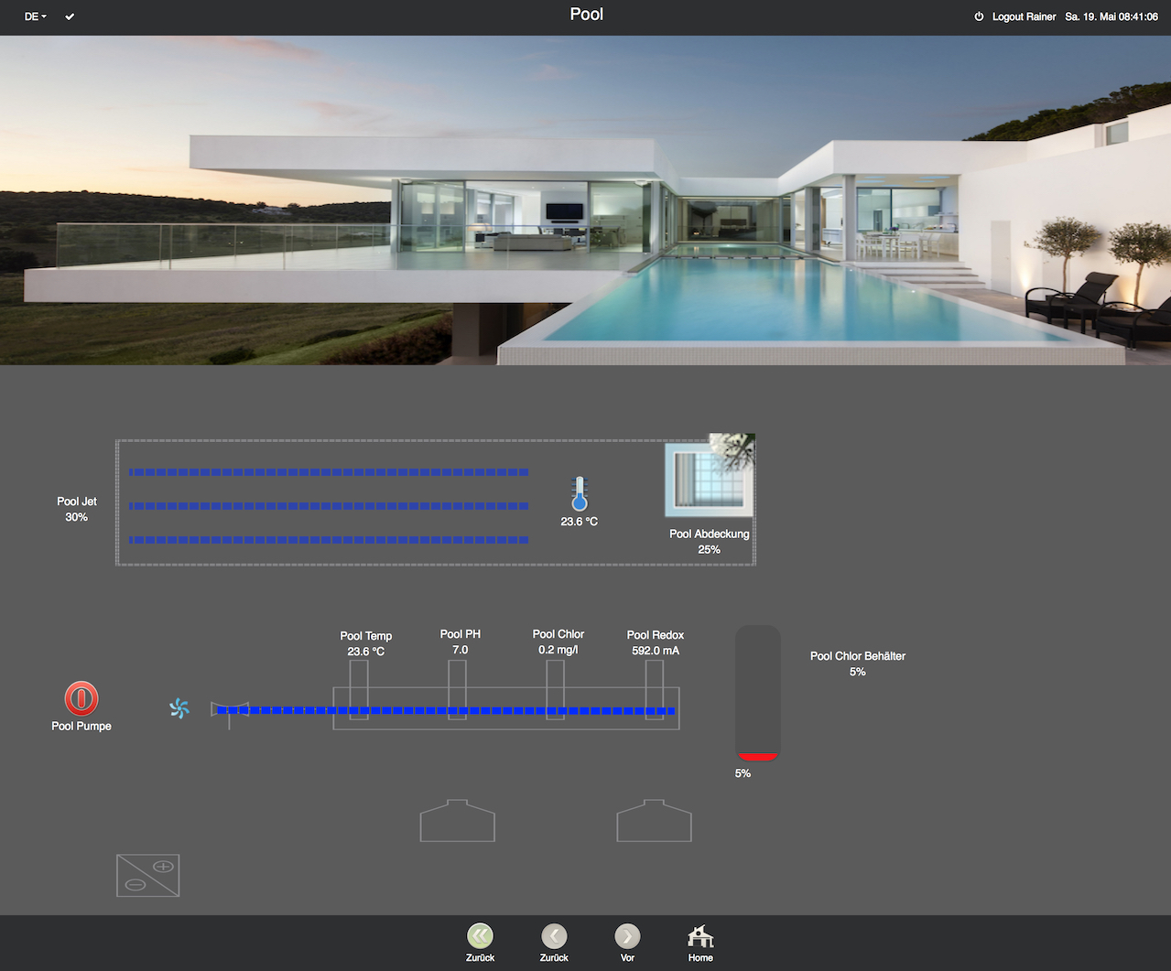Click the left container tank outline
This screenshot has height=971, width=1171.
(457, 822)
